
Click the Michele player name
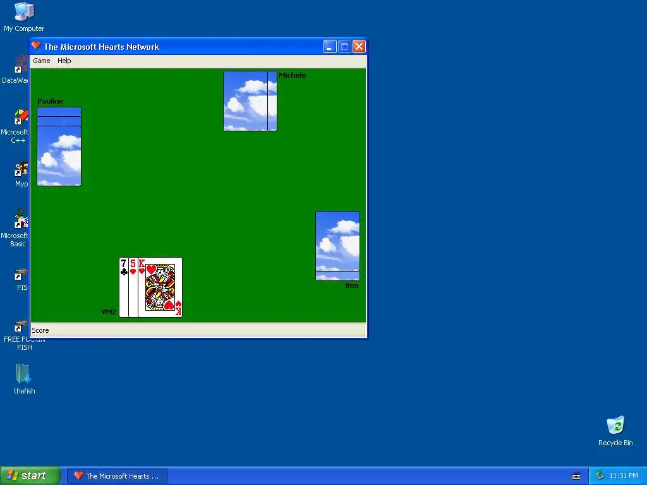tap(292, 75)
